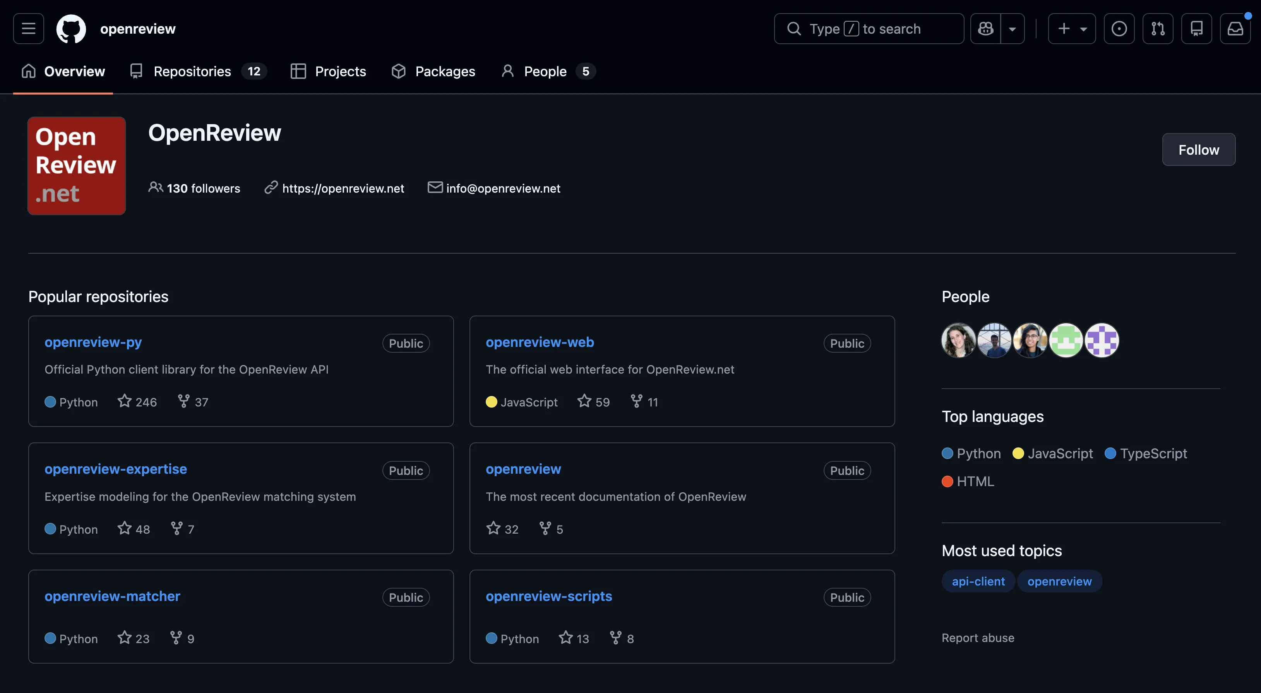Image resolution: width=1261 pixels, height=693 pixels.
Task: Expand the Copilot dropdown arrow
Action: 1013,29
